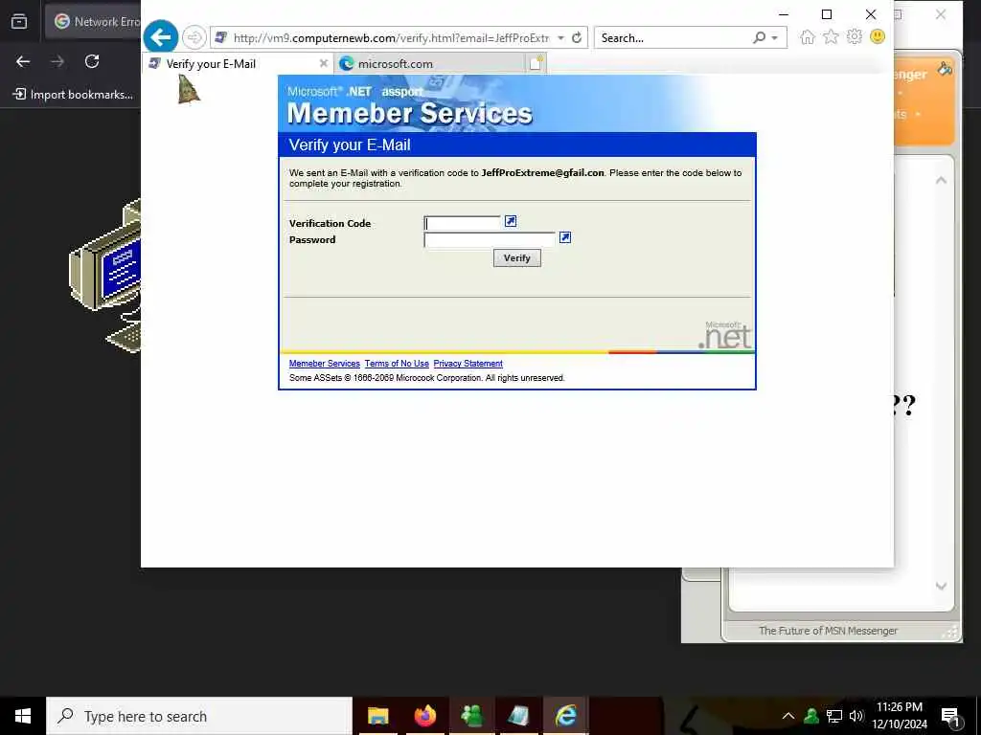Open IE tools gear icon
Image resolution: width=981 pixels, height=735 pixels.
[854, 37]
